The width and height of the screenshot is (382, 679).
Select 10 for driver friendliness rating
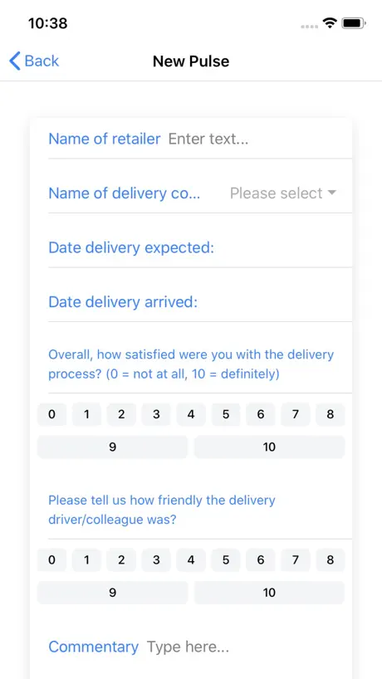click(269, 593)
